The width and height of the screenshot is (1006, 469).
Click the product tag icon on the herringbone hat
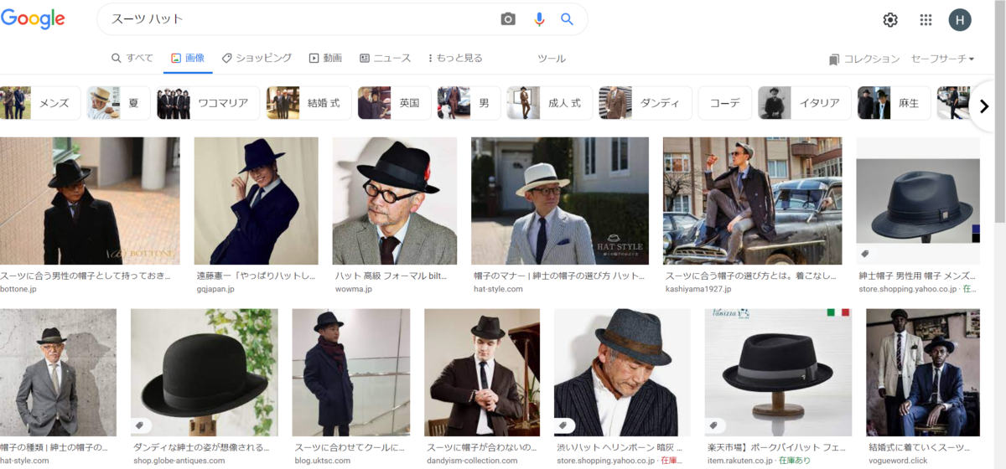563,425
